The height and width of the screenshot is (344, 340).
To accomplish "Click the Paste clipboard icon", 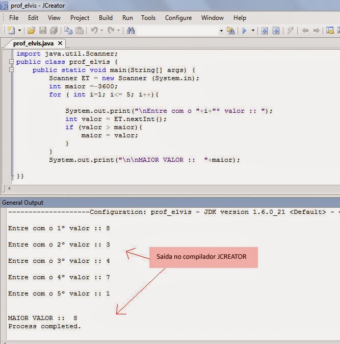I will tap(80, 30).
